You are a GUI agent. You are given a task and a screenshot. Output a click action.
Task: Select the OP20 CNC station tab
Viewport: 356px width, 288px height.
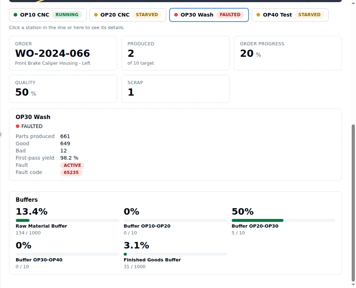pos(128,15)
